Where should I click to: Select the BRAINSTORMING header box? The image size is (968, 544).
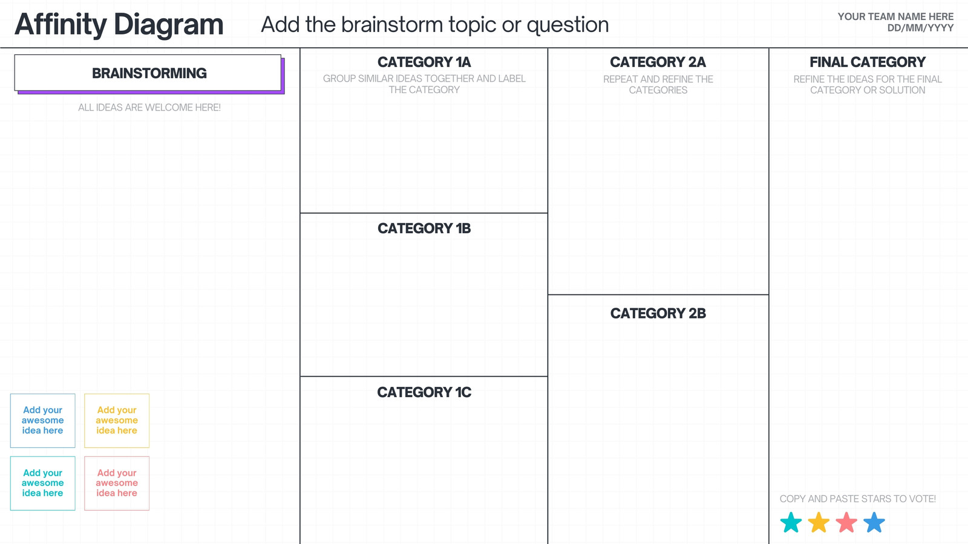point(149,74)
